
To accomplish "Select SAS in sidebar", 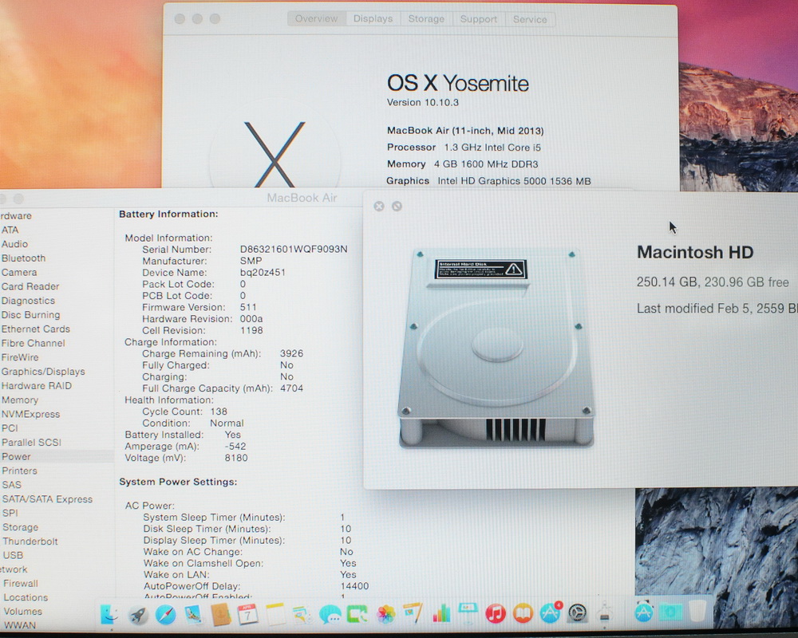I will (12, 485).
